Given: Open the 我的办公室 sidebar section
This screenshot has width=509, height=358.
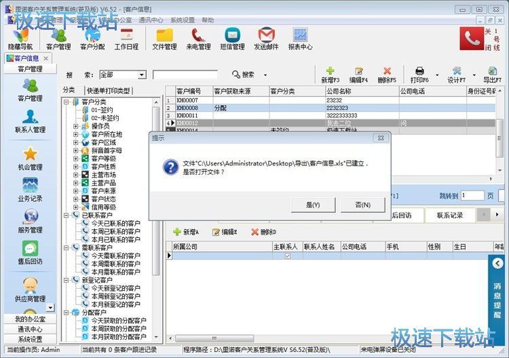Looking at the screenshot, I should click(x=30, y=319).
